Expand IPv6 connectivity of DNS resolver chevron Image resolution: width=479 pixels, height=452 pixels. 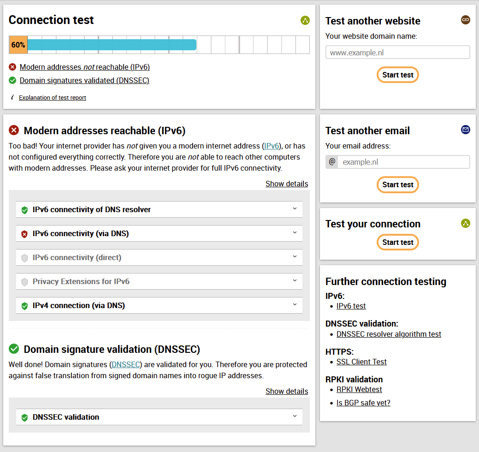(x=295, y=208)
